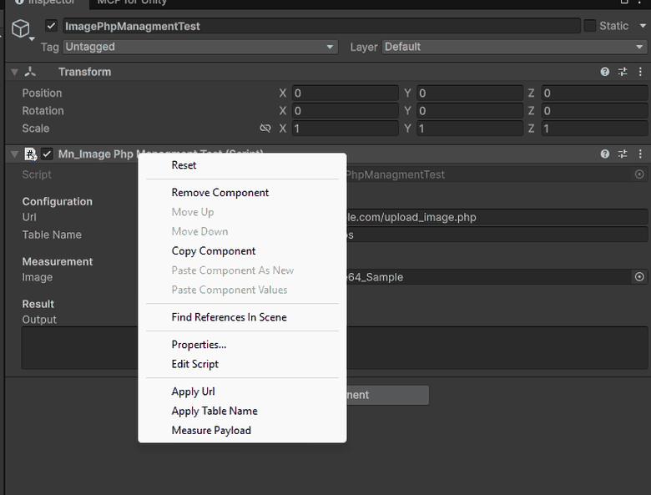This screenshot has height=495, width=651.
Task: Click the Position Y field
Action: point(470,93)
